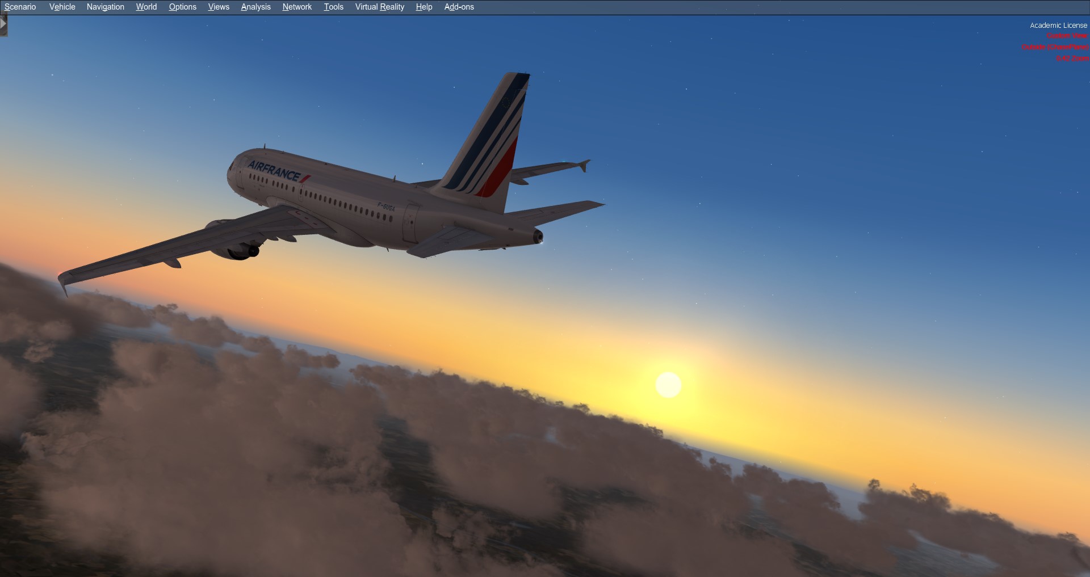Open the Navigation menu
1090x577 pixels.
pyautogui.click(x=106, y=7)
